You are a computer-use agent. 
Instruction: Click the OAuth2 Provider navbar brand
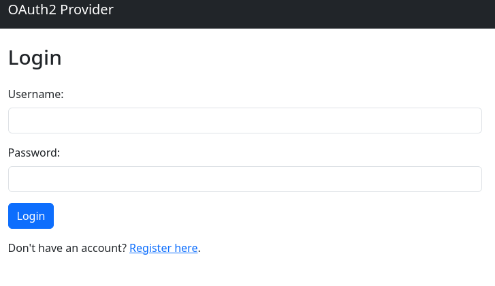point(61,10)
